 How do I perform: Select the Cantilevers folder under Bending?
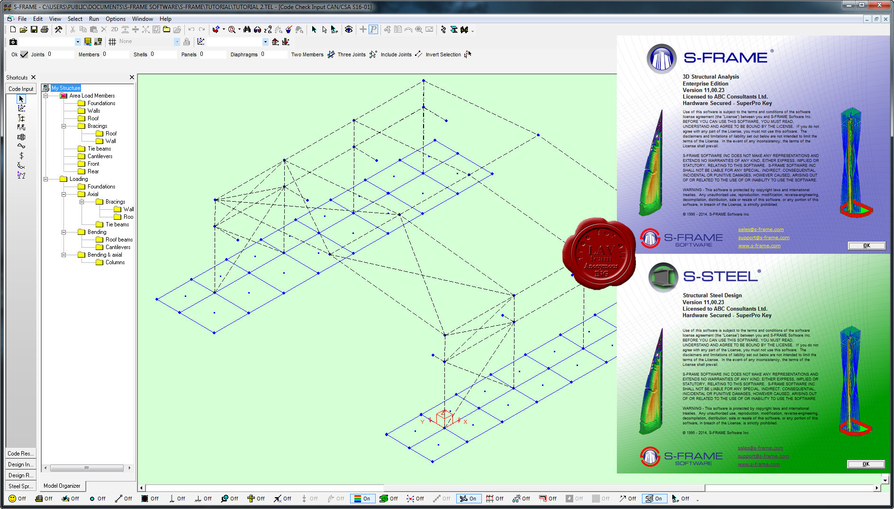click(x=118, y=247)
